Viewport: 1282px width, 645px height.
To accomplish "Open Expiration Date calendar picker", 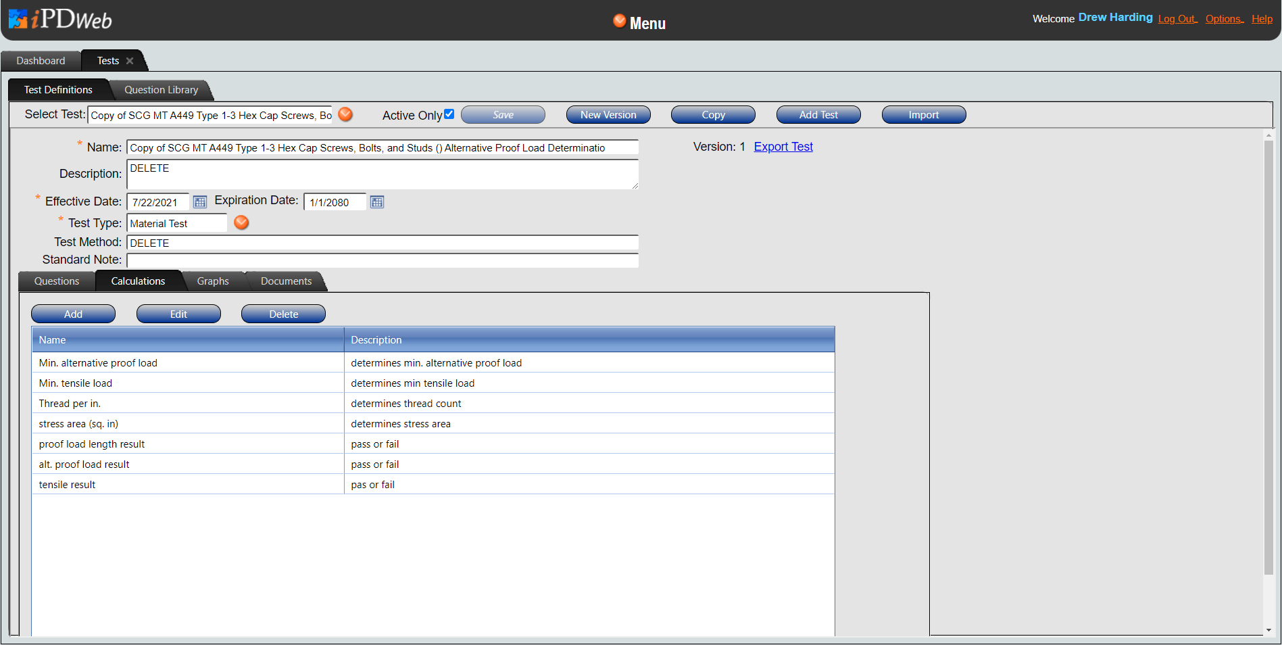I will click(x=377, y=202).
